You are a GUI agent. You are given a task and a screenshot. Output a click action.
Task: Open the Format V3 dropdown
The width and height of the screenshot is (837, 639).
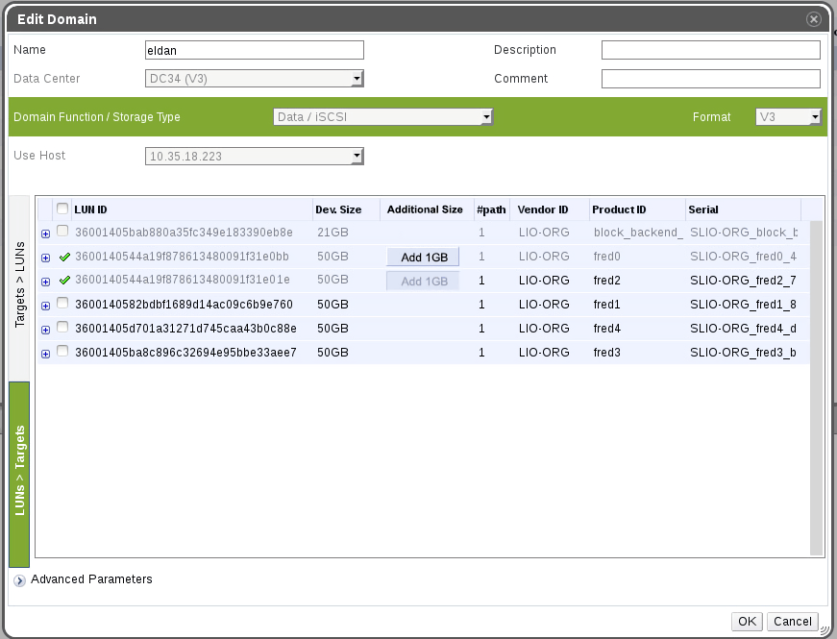[x=788, y=117]
